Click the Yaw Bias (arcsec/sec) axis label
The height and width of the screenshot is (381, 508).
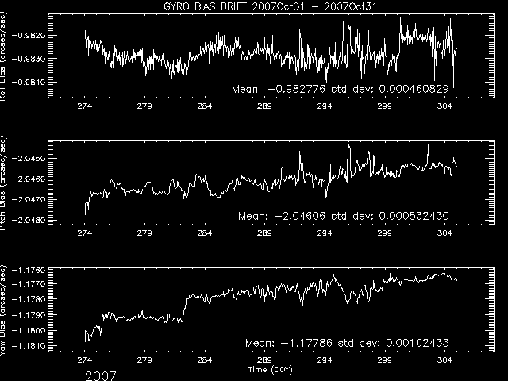(3, 310)
